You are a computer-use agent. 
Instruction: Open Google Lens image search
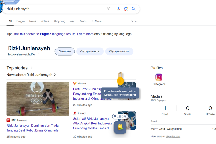pos(126,9)
